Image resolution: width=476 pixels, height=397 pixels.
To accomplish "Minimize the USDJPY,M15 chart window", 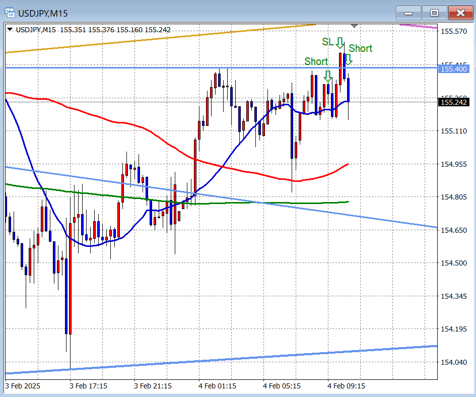I will pyautogui.click(x=408, y=13).
